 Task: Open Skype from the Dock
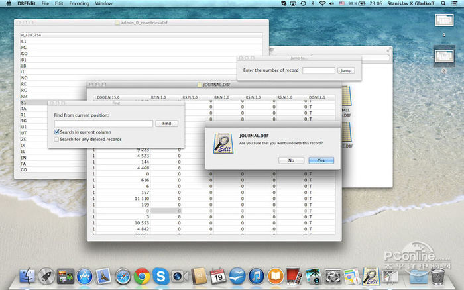[160, 276]
